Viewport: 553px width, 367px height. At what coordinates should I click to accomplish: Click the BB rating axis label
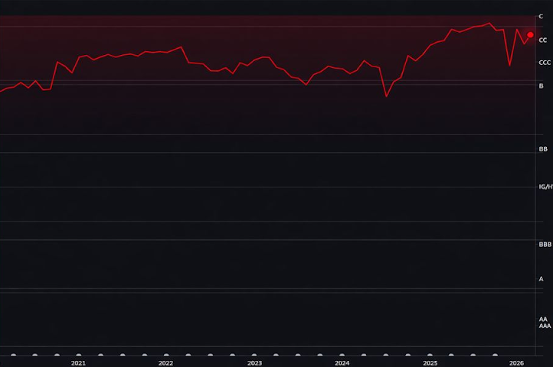point(543,149)
